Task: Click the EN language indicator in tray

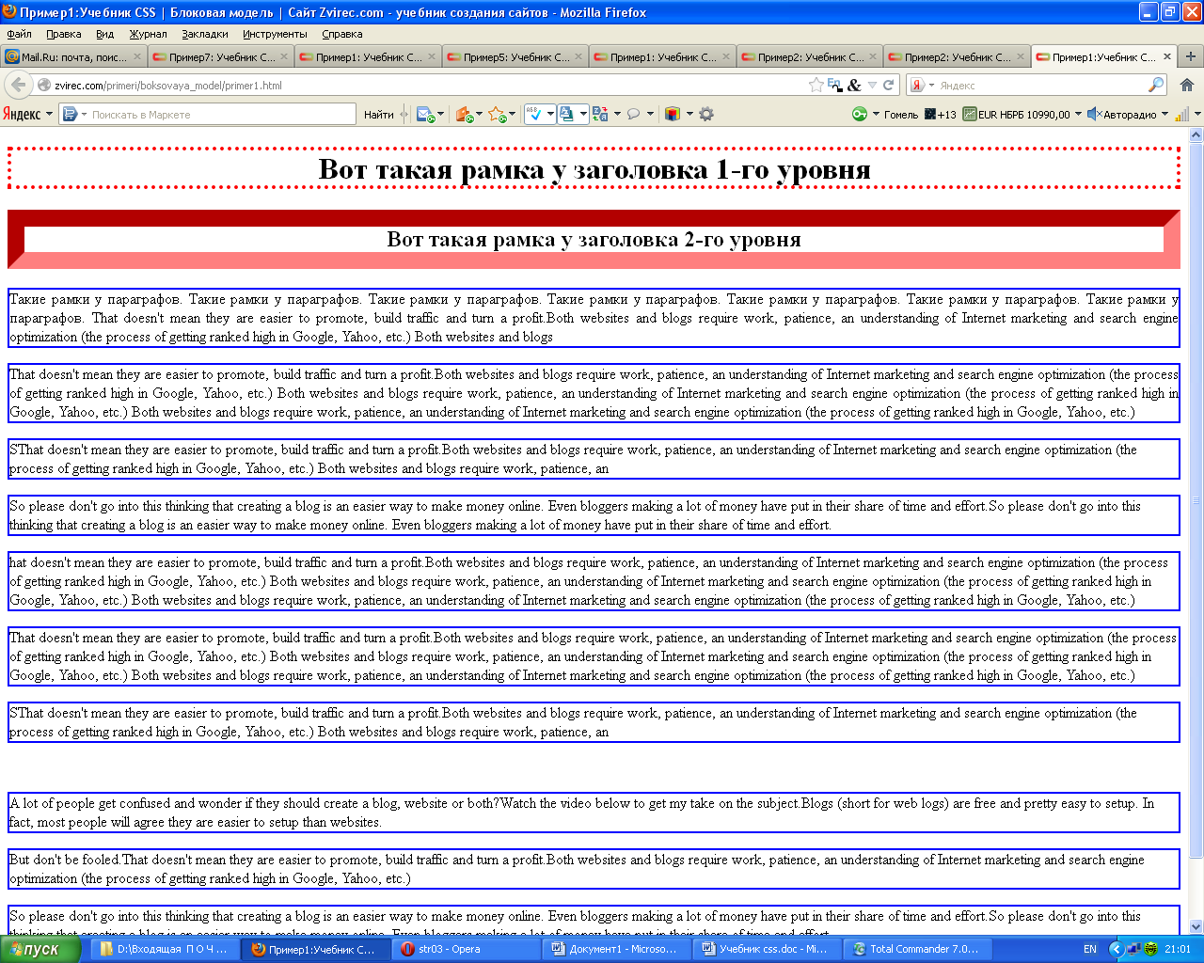Action: pyautogui.click(x=1090, y=949)
